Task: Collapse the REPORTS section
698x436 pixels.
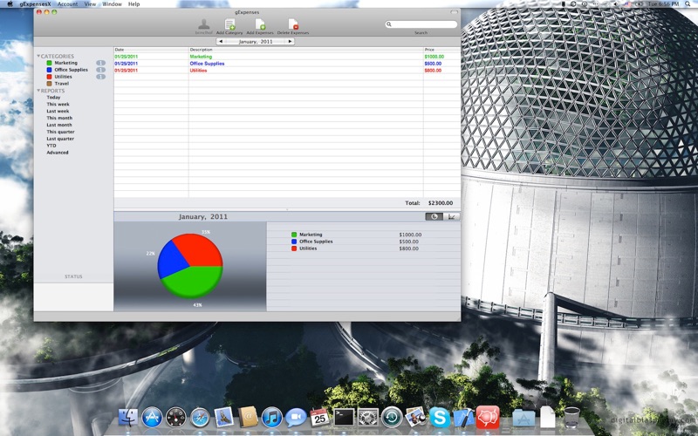Action: pos(38,91)
